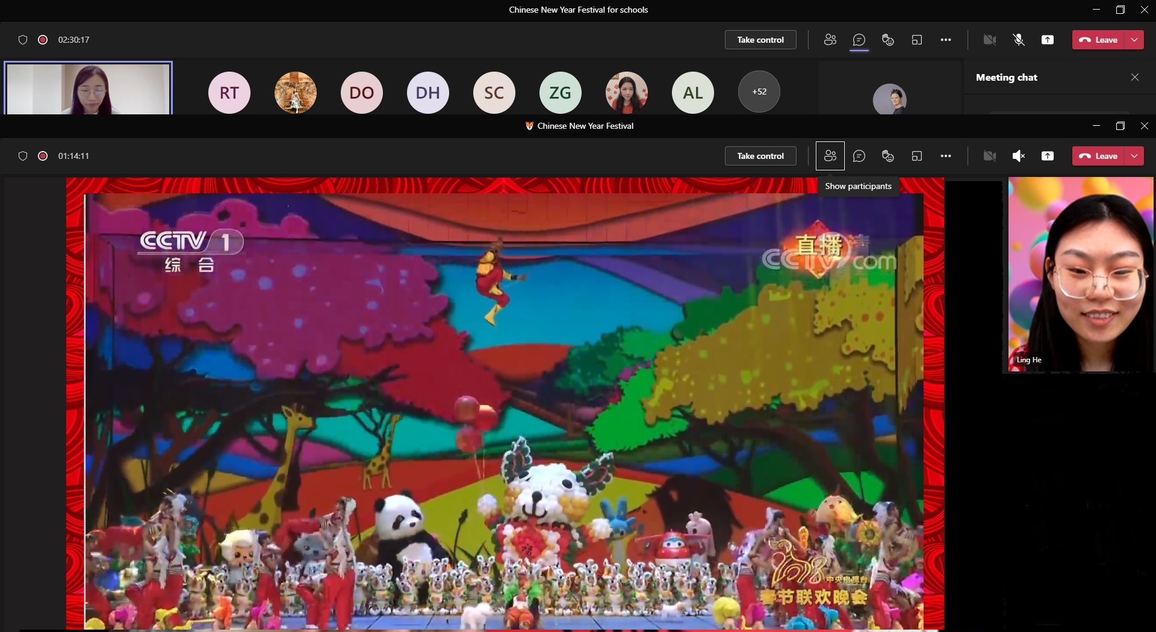The height and width of the screenshot is (632, 1156).
Task: Leave the Chinese New Year Festival for schools meeting
Action: [x=1099, y=40]
